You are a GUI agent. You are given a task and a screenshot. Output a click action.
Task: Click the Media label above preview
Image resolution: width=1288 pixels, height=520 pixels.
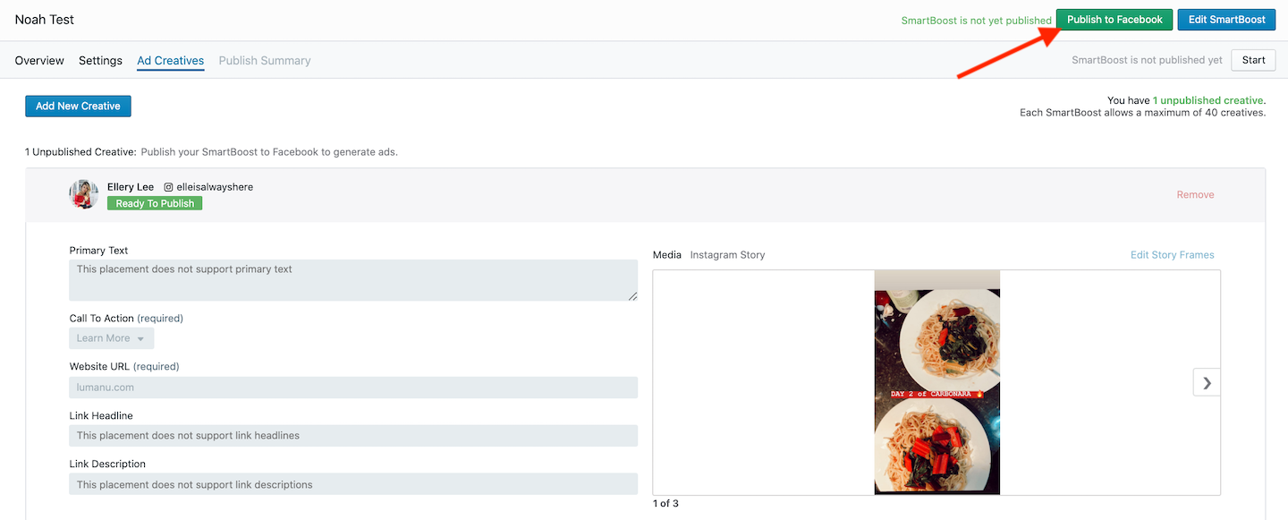tap(667, 255)
